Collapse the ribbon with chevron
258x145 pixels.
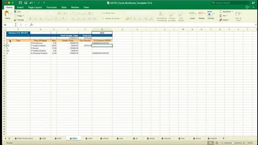254,7
